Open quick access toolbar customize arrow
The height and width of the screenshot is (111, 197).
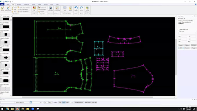click(12, 2)
